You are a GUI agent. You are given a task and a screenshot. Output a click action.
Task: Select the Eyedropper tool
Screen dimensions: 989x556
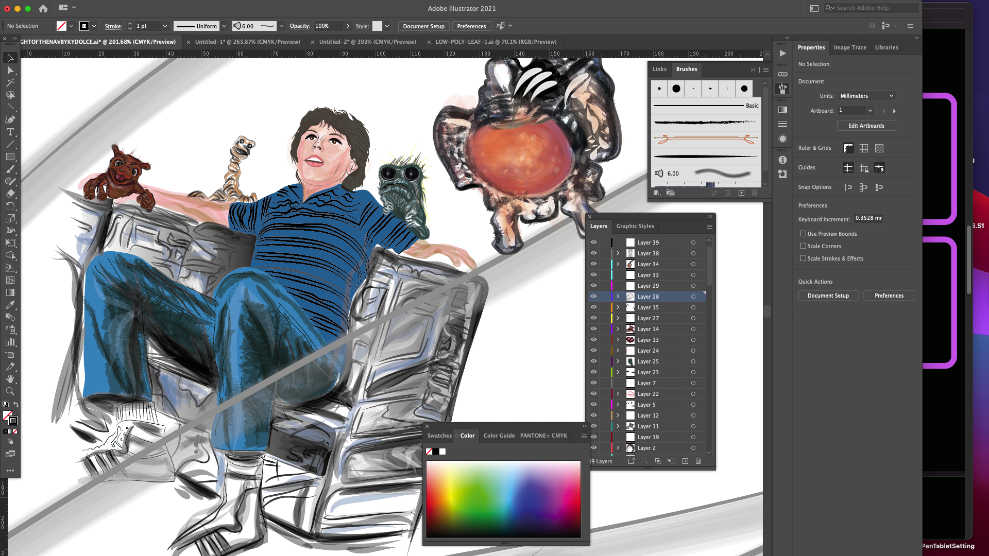[x=10, y=305]
